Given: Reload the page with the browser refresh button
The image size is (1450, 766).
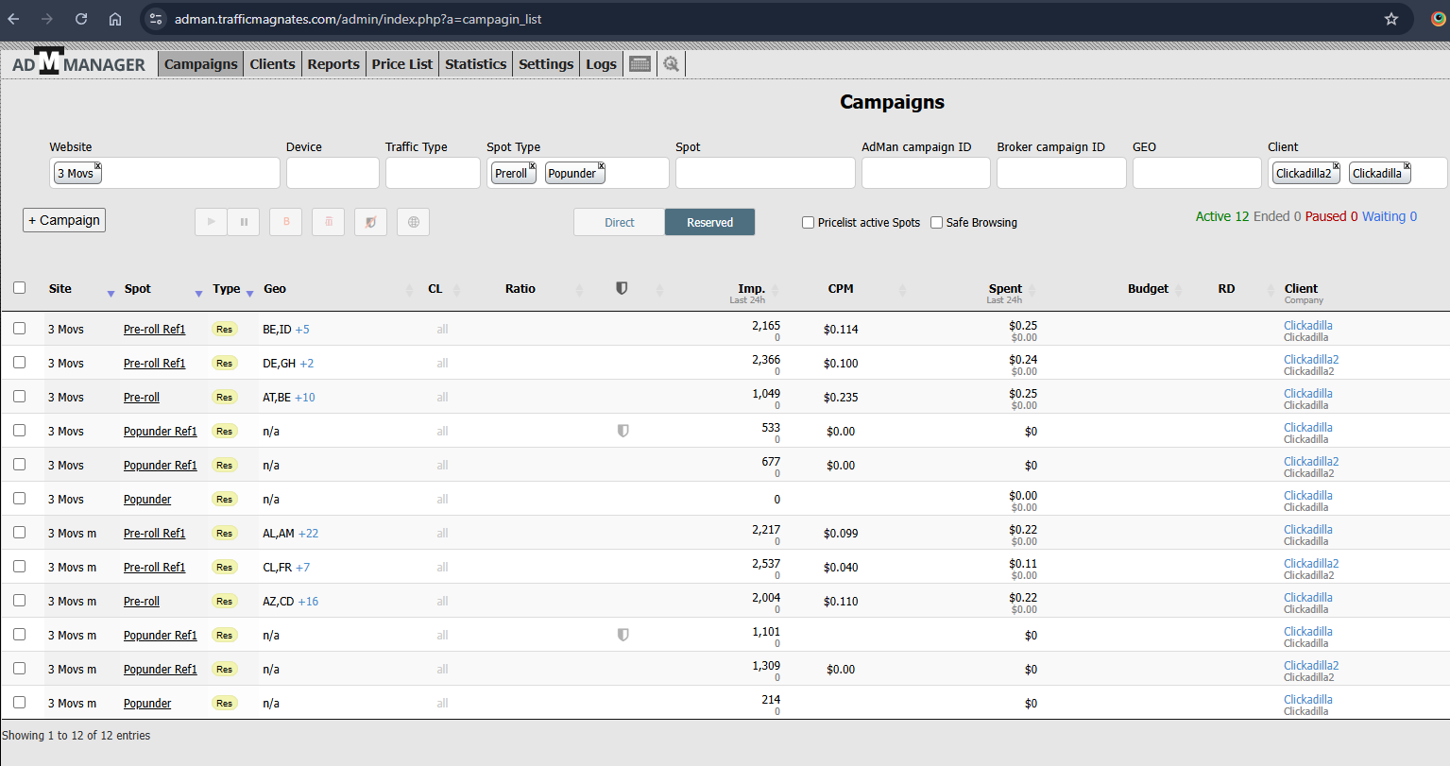Looking at the screenshot, I should (x=81, y=19).
